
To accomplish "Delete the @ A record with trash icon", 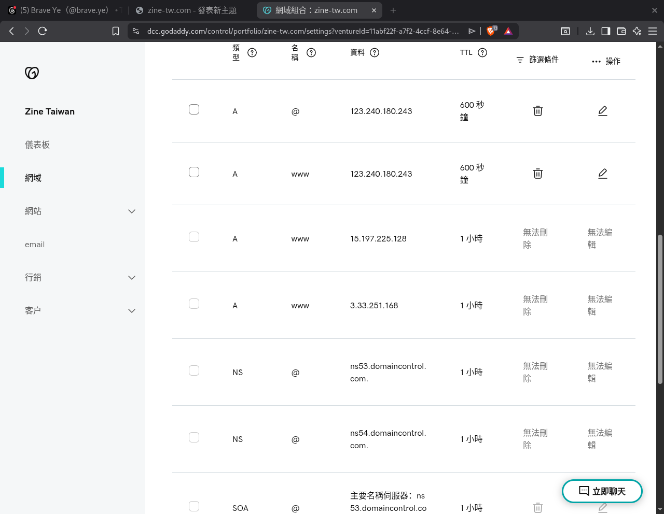I will (537, 111).
